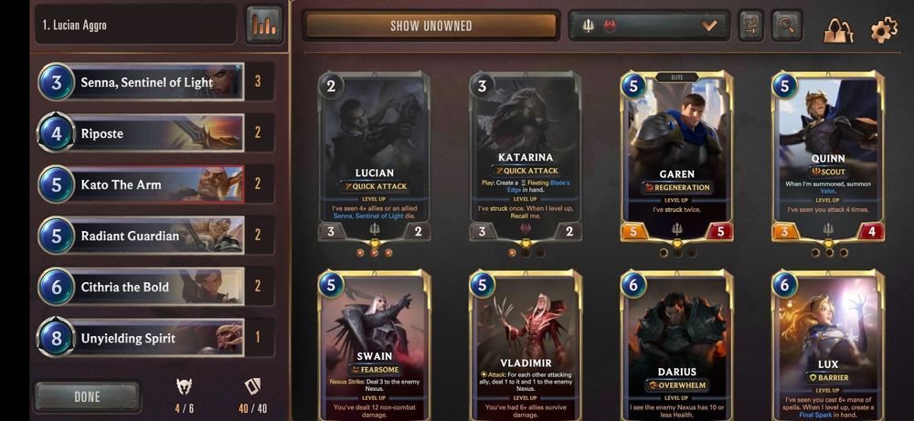
Task: Select Riposte in the deck list
Action: (155, 133)
